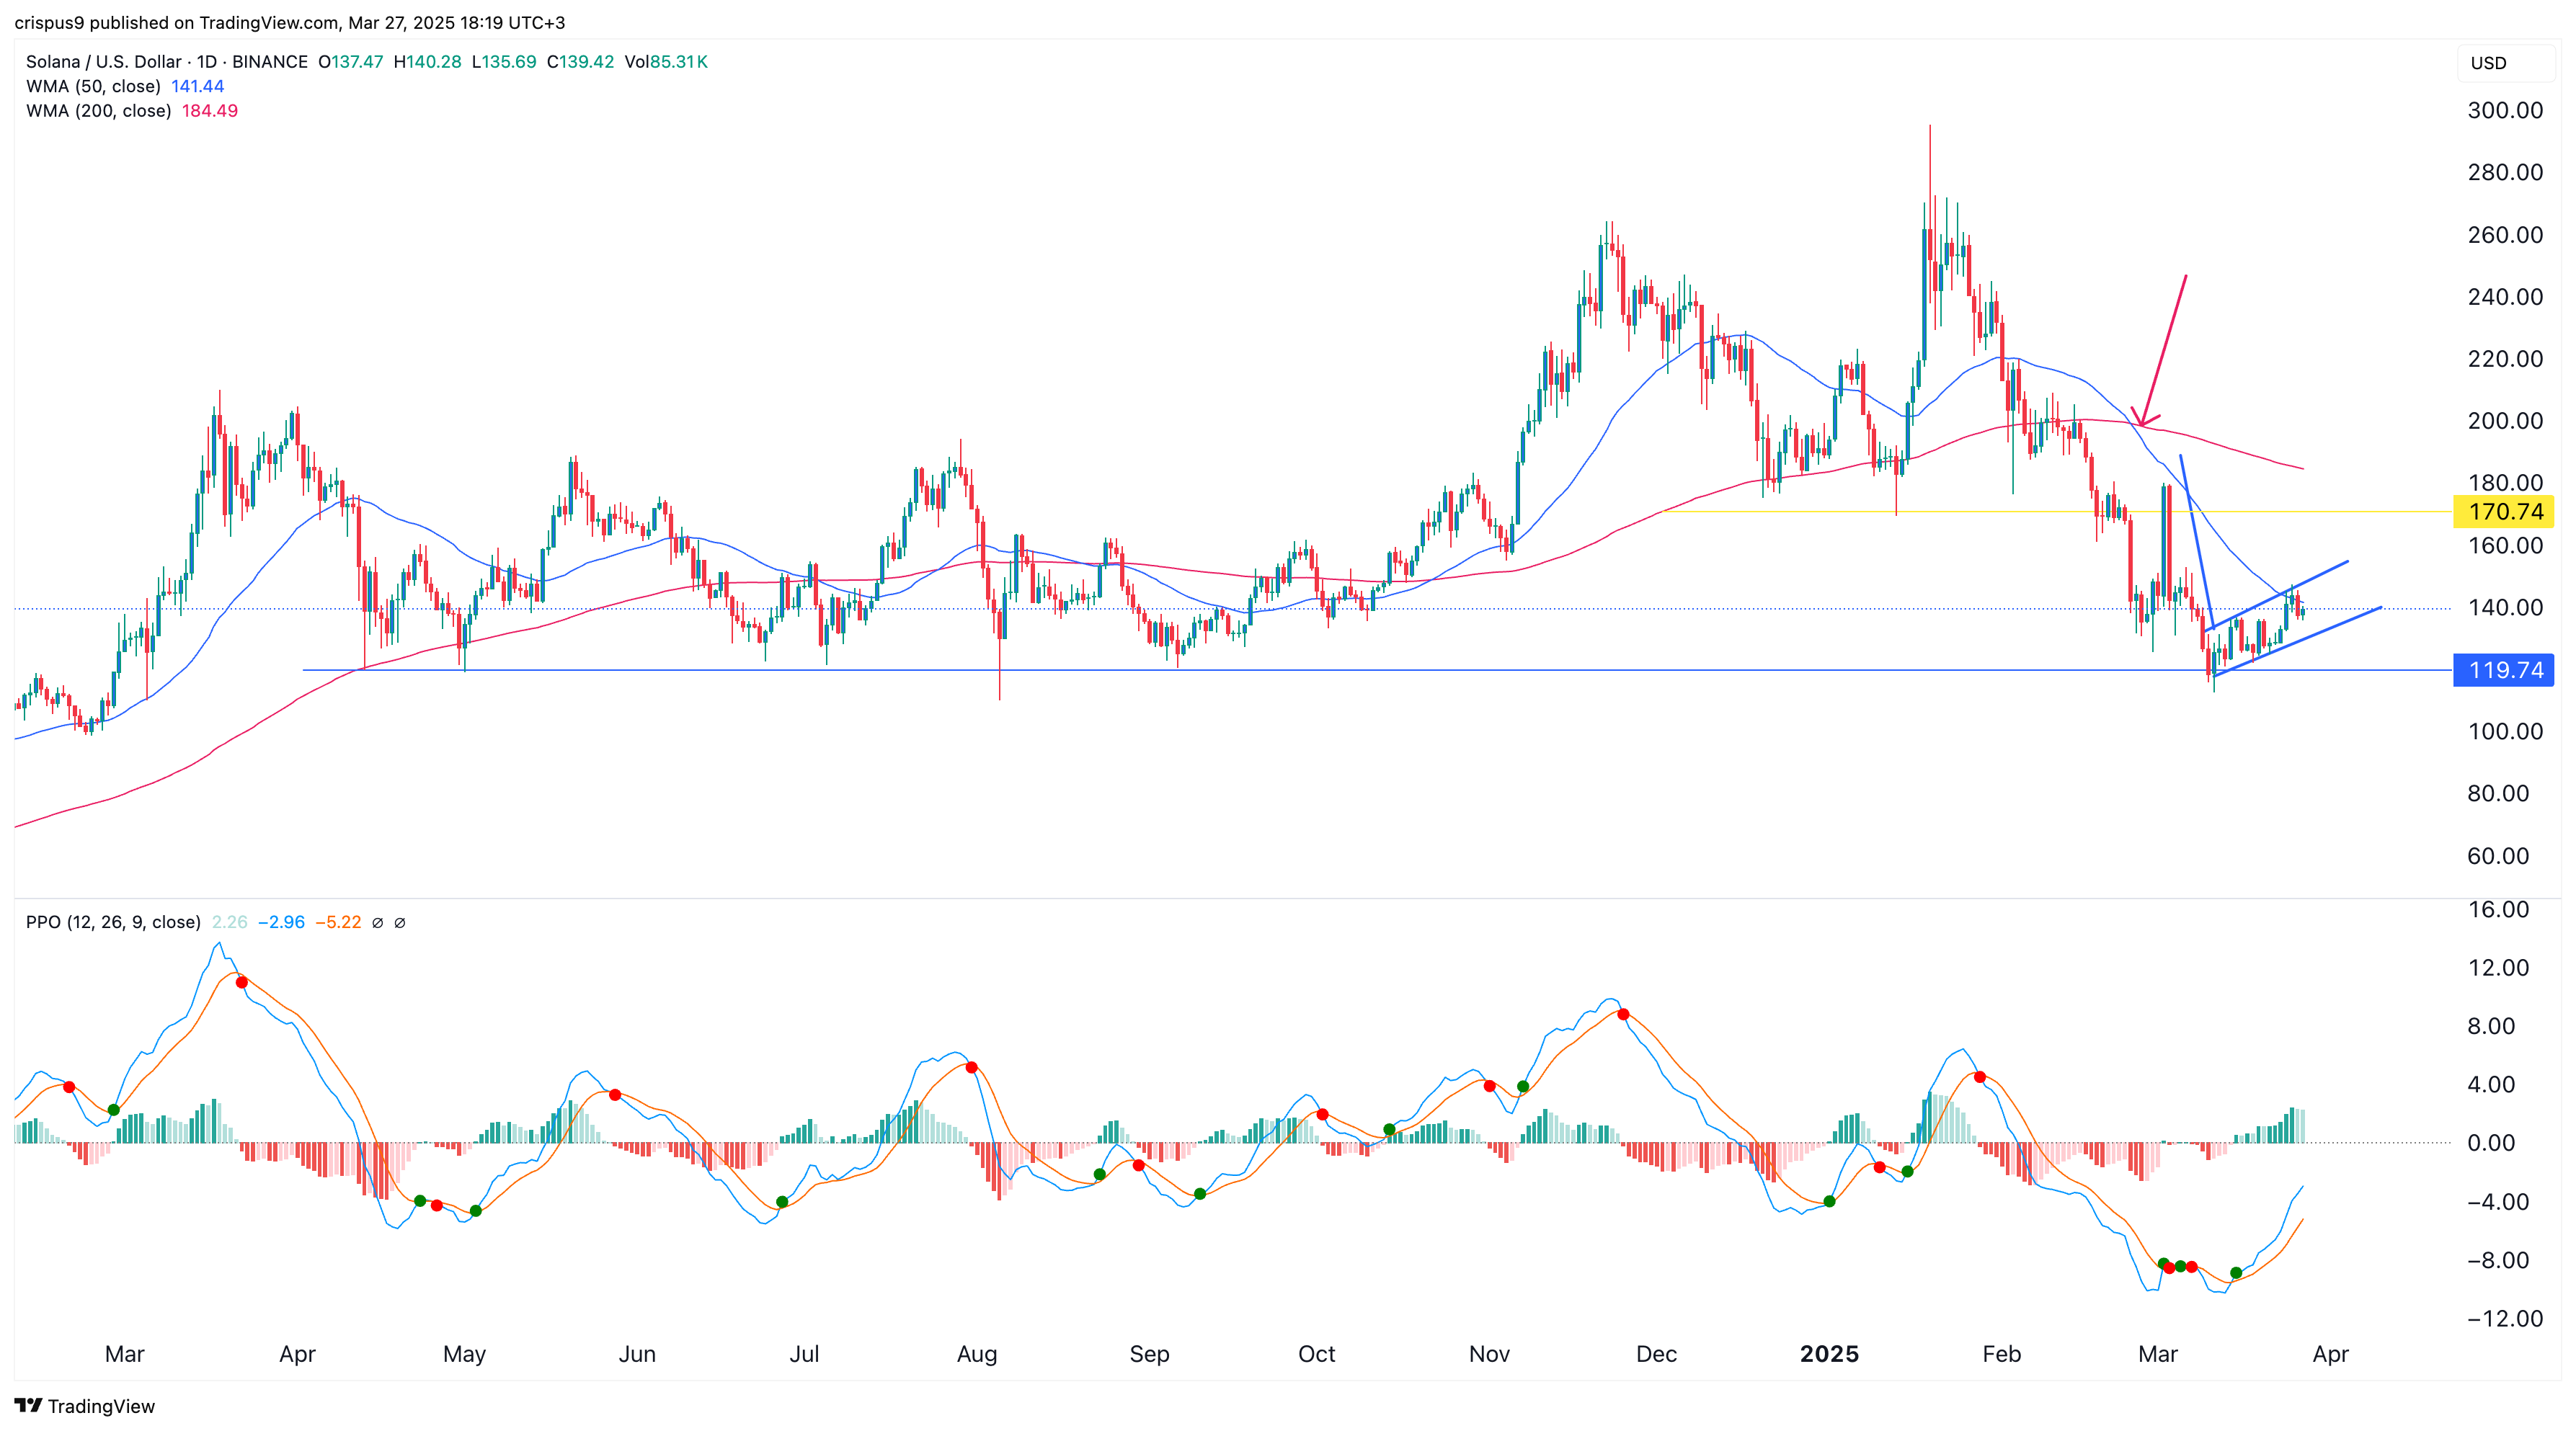2576x1431 pixels.
Task: Click the Mar label right of Feb
Action: (2157, 1354)
